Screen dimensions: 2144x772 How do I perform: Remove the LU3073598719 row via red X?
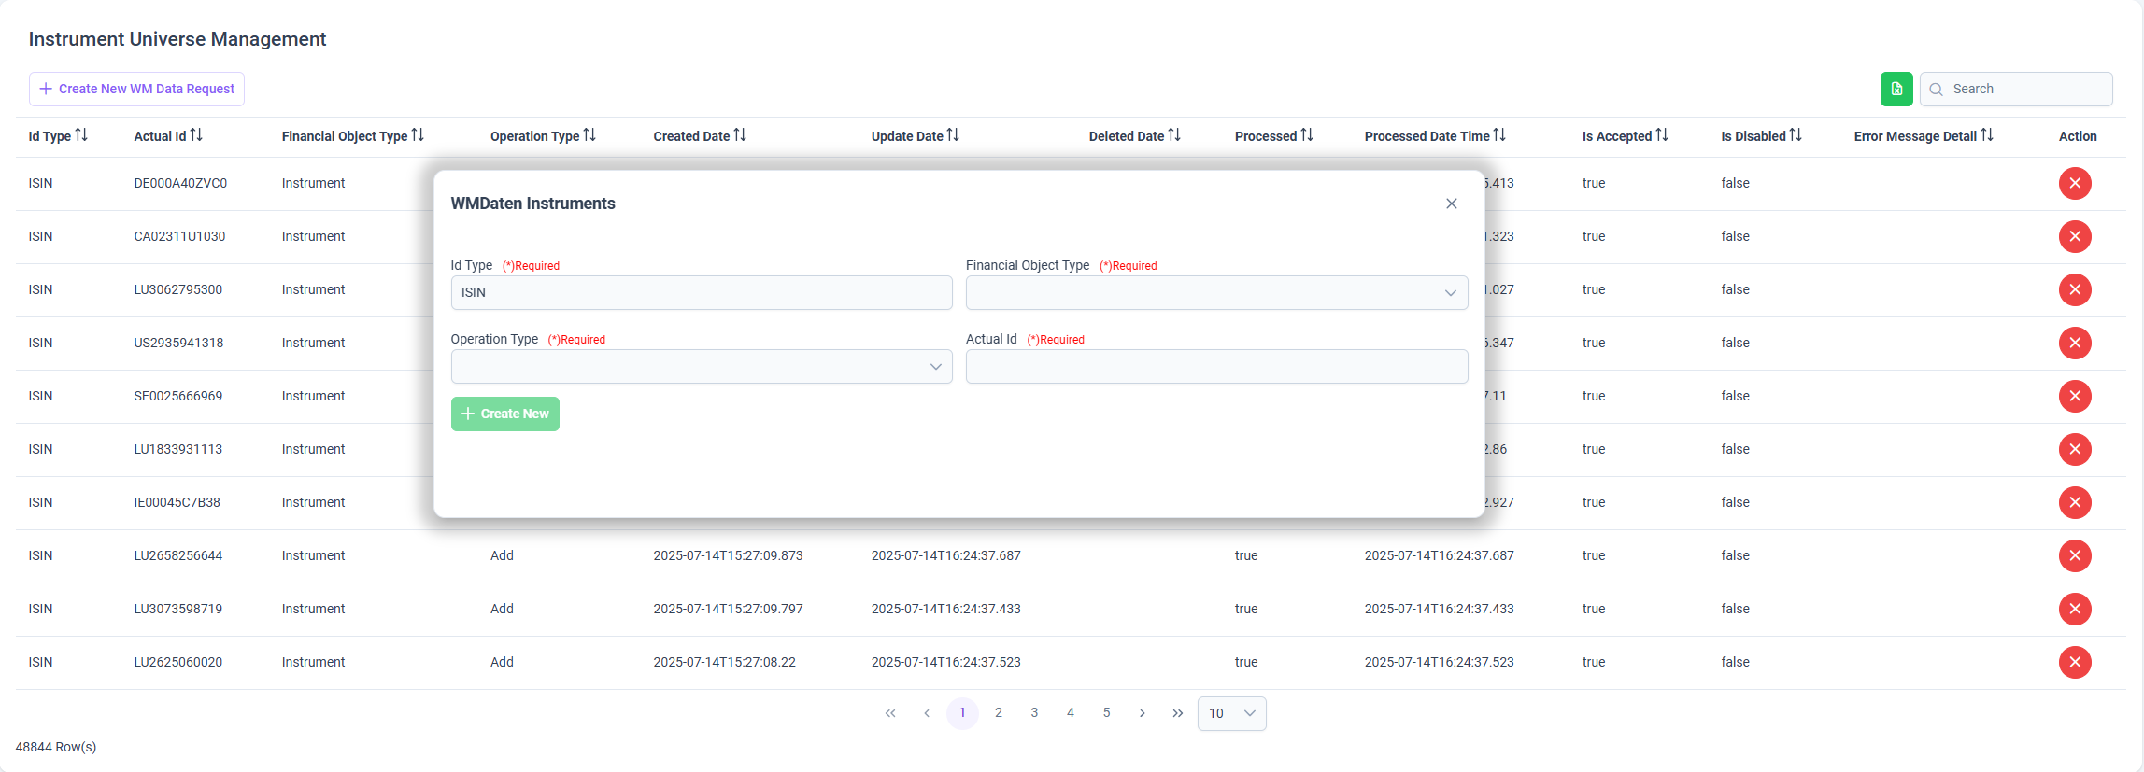tap(2075, 609)
